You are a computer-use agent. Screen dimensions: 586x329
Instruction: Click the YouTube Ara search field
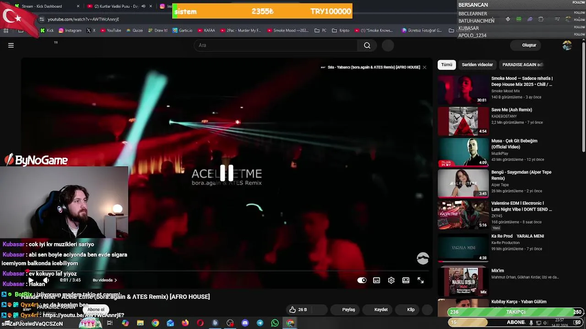pos(277,45)
